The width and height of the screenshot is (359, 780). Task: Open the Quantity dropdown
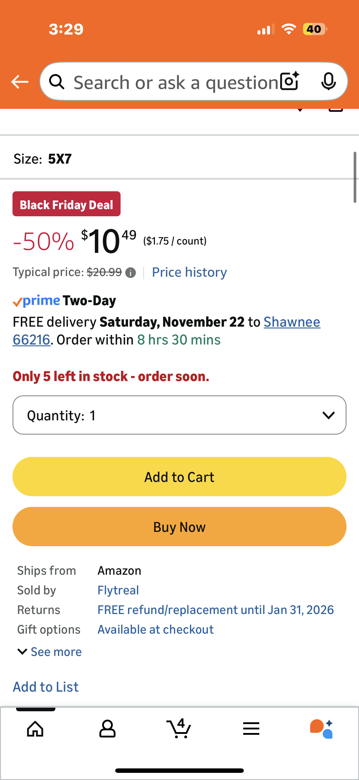click(179, 415)
